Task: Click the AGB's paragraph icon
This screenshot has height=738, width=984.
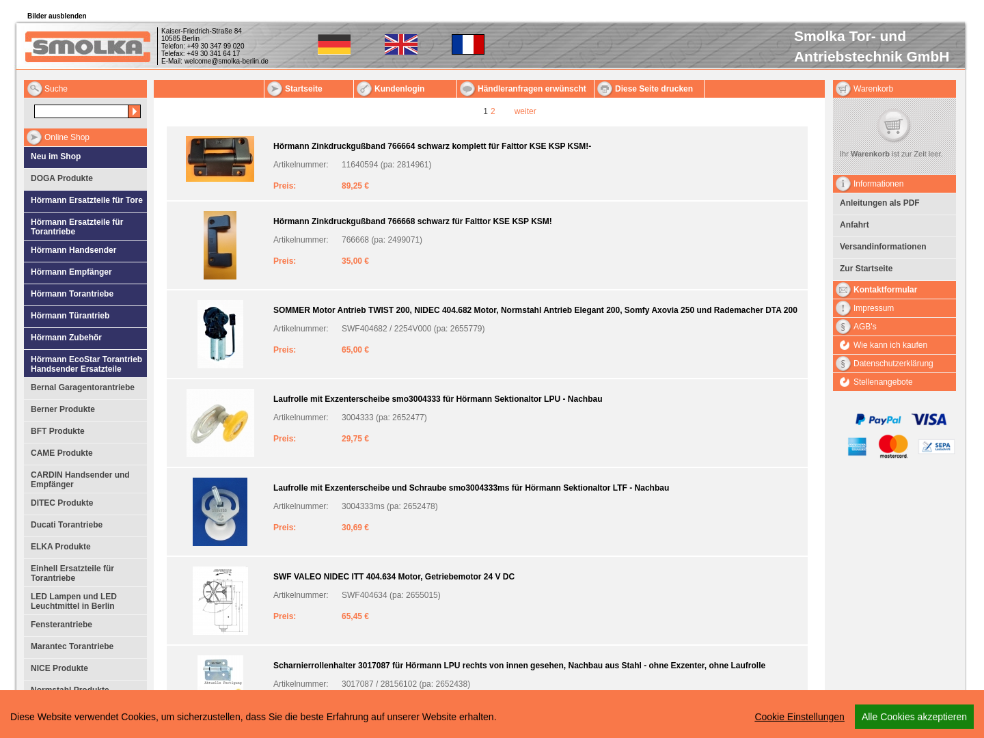Action: point(843,327)
